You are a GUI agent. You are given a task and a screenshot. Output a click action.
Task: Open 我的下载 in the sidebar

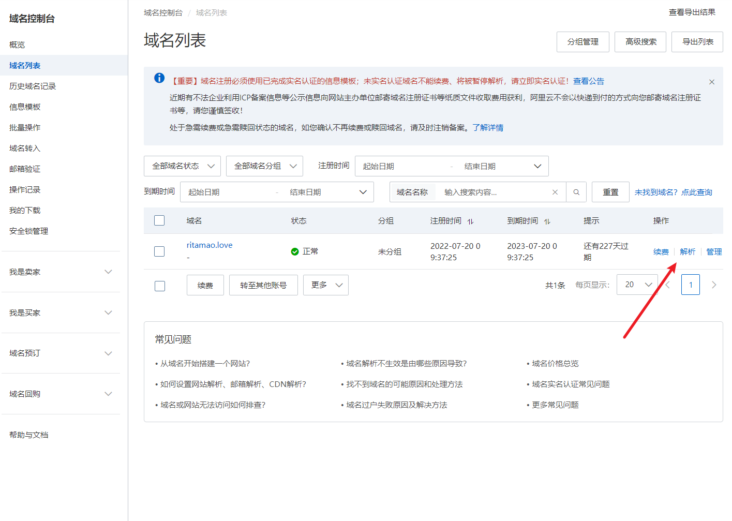point(25,211)
